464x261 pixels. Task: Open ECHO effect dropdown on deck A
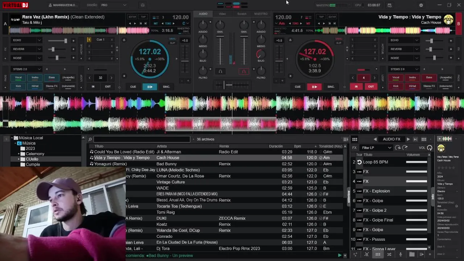(x=26, y=40)
